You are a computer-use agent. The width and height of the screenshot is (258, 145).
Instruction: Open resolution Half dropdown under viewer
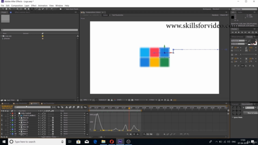(x=122, y=100)
